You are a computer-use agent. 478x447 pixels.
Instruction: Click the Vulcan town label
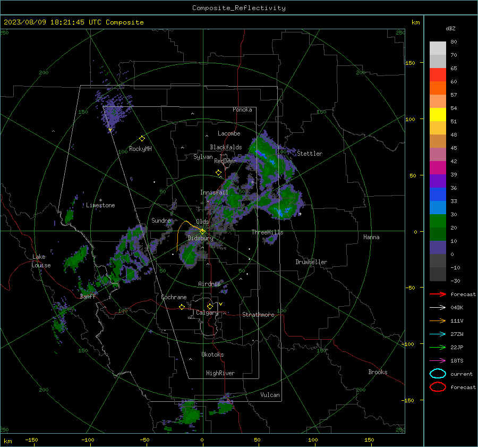click(x=270, y=395)
